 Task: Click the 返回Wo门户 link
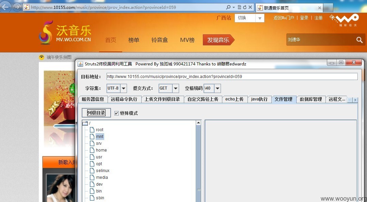tap(284, 18)
